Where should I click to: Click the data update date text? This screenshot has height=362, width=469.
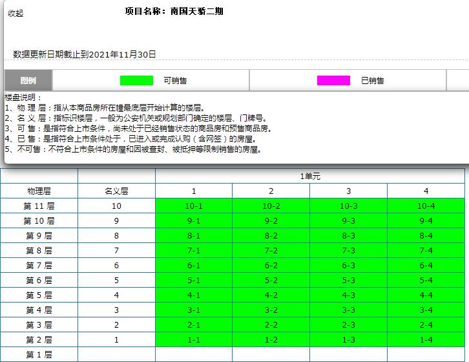click(85, 54)
